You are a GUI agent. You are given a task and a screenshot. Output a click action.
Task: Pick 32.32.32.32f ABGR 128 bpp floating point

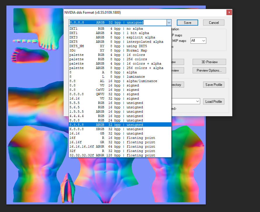point(120,155)
